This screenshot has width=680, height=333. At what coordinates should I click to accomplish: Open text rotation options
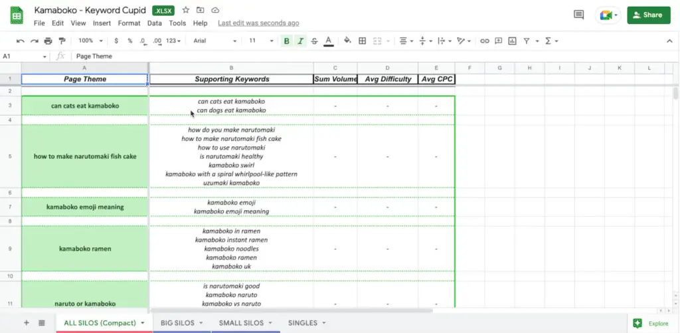464,41
